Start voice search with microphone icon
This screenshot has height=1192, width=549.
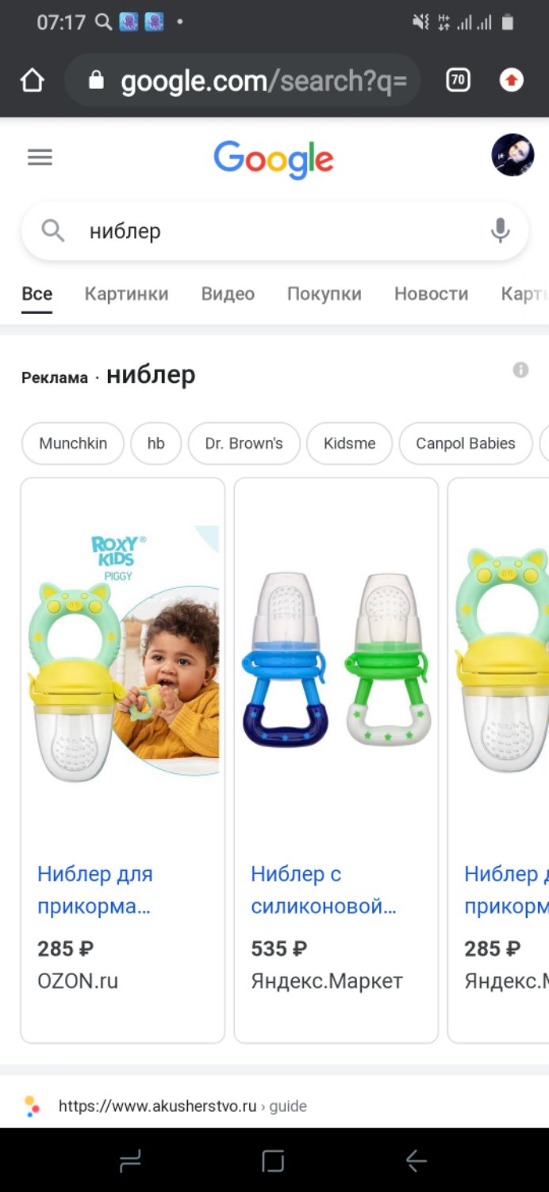tap(500, 231)
